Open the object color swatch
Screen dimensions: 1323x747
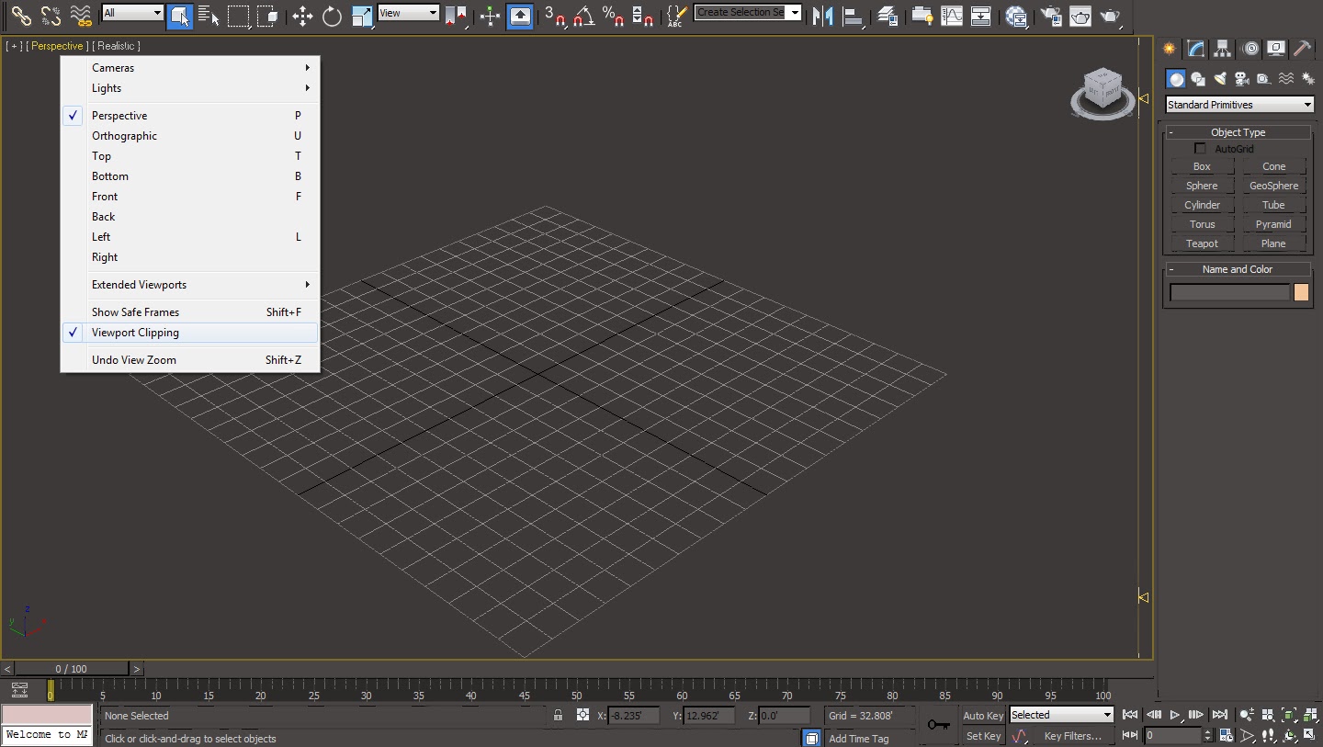click(1301, 292)
